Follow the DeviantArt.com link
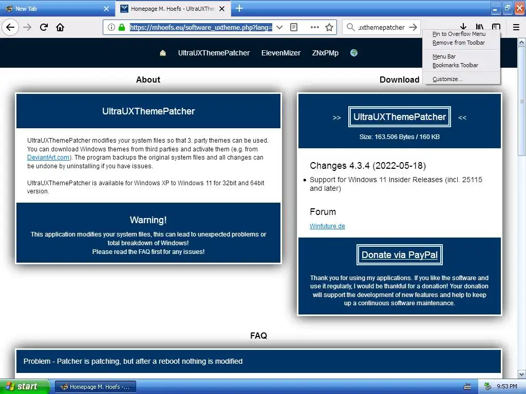This screenshot has width=526, height=394. tap(48, 157)
